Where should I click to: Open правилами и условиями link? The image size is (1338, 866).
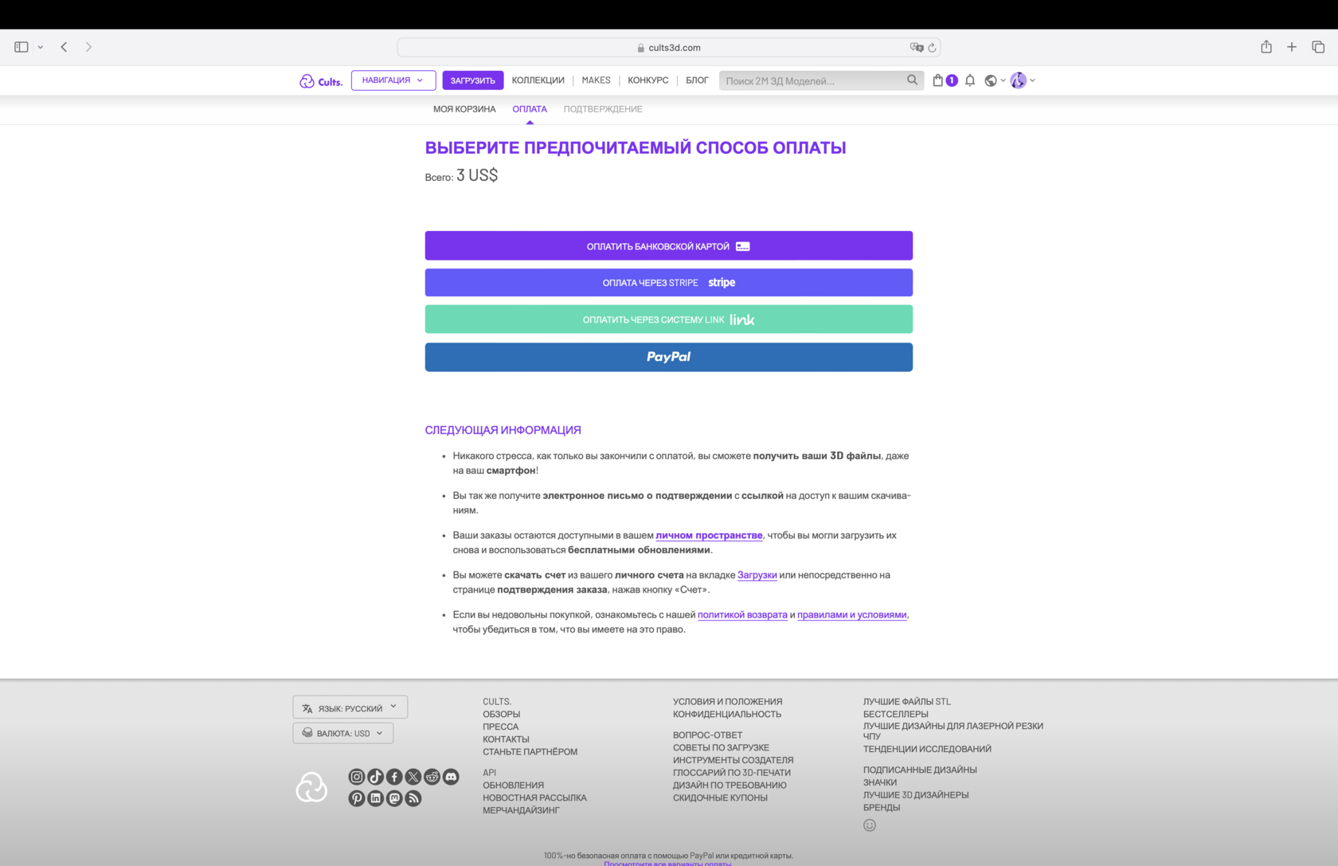coord(852,615)
